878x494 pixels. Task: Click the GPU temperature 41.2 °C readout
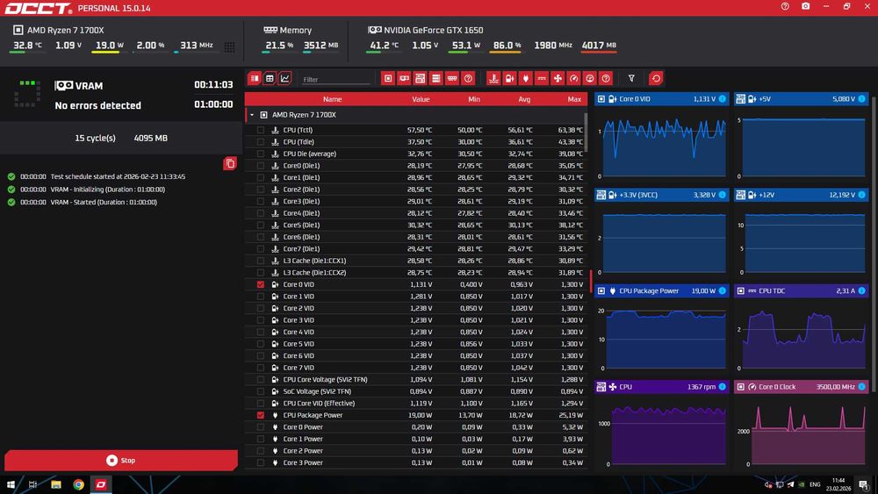(x=385, y=46)
